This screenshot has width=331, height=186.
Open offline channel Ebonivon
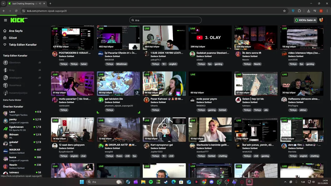click(22, 63)
